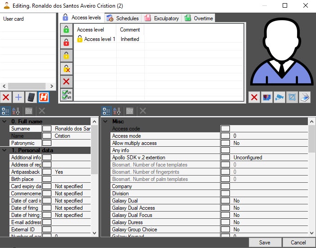Click the card reader device icon
The image size is (316, 248).
tap(31, 97)
